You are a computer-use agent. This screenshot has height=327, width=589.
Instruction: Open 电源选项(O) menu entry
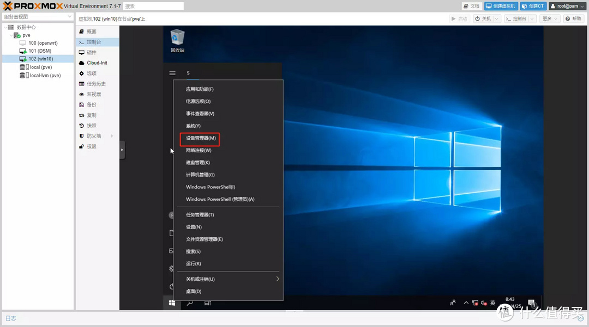click(198, 102)
